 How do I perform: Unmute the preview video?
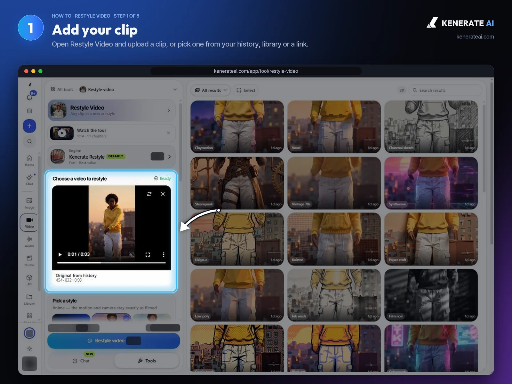point(132,254)
